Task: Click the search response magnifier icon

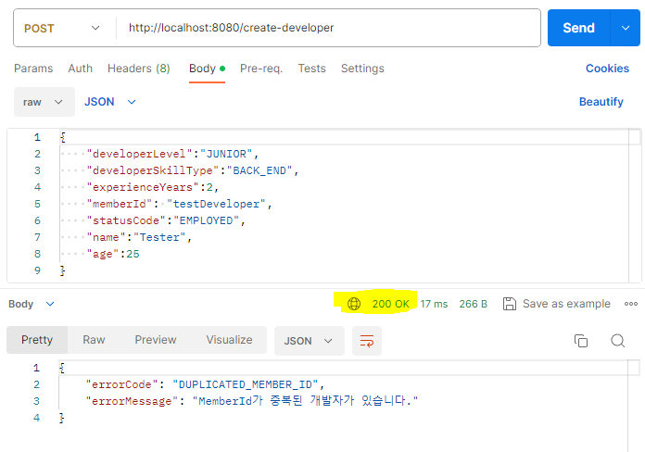Action: 618,341
